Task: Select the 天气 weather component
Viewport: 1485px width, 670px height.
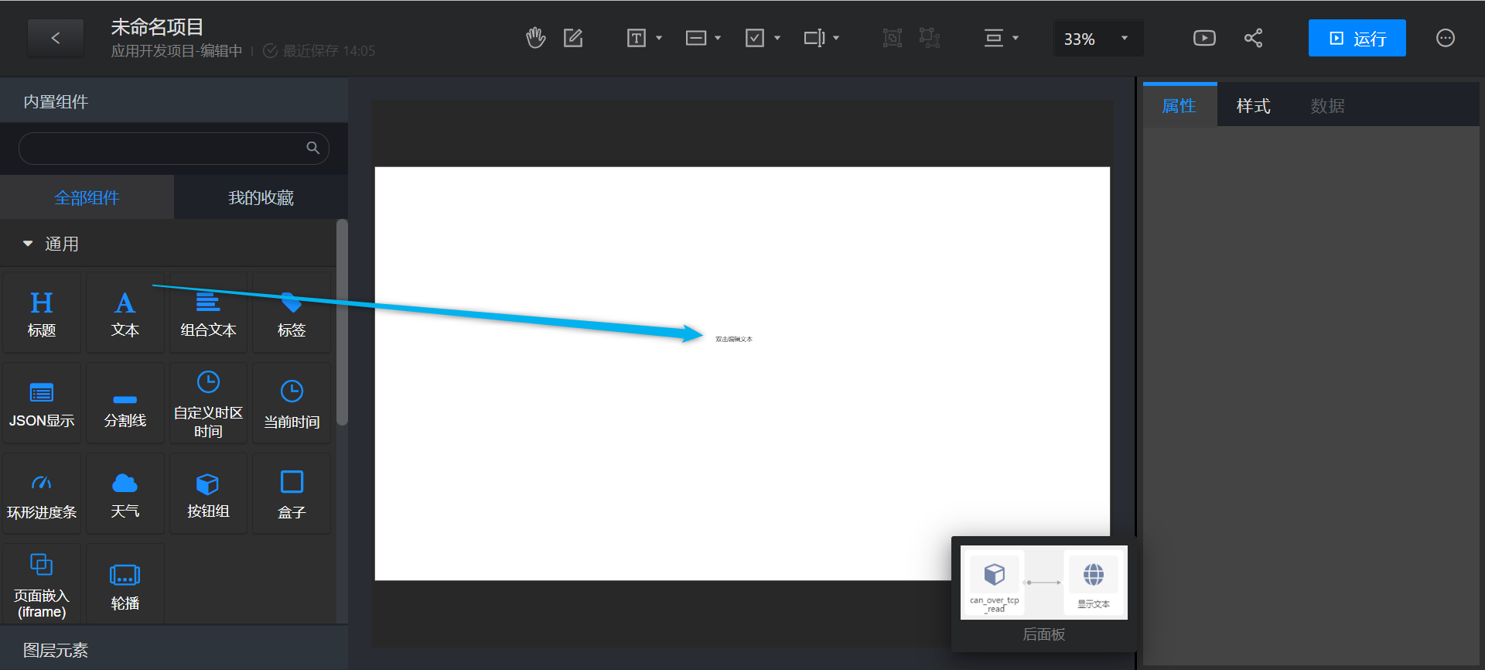Action: coord(125,494)
